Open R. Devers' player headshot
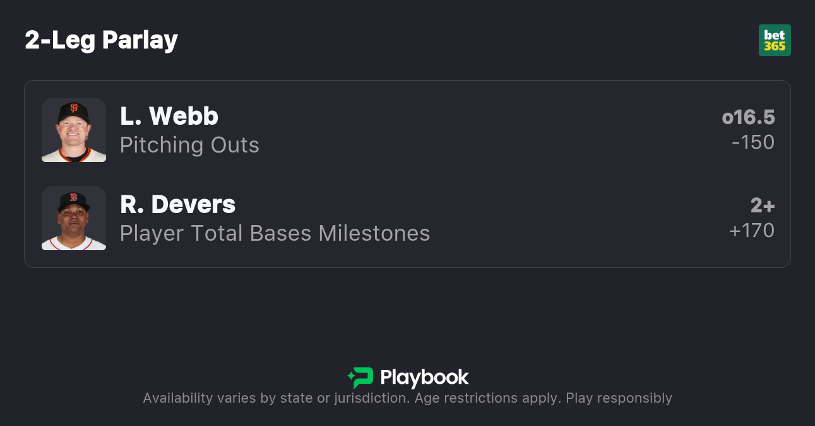 click(74, 218)
